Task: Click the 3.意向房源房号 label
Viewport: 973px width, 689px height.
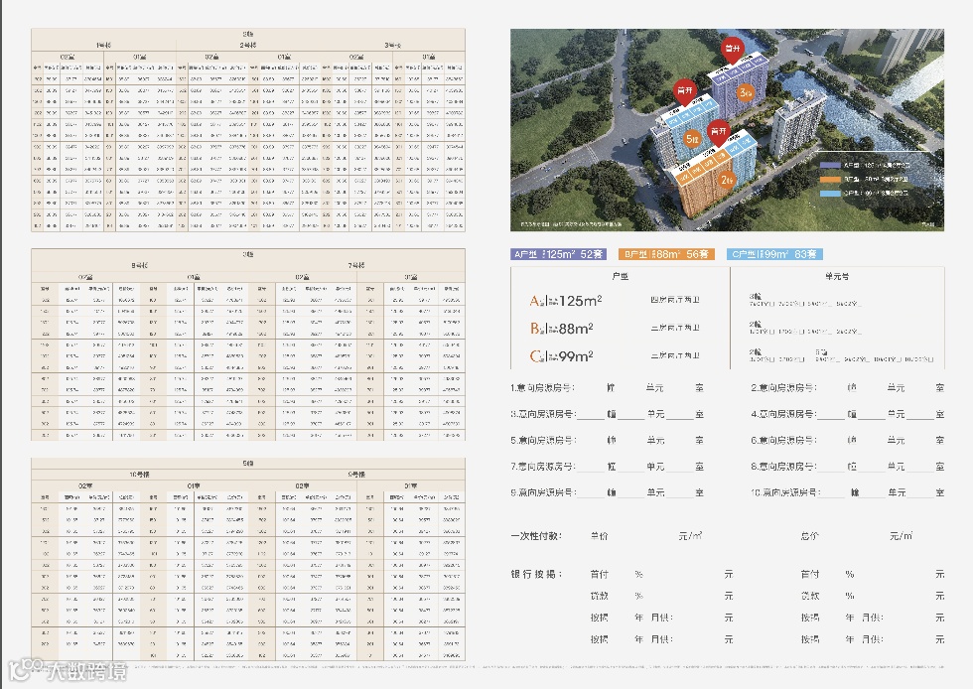Action: pyautogui.click(x=542, y=414)
